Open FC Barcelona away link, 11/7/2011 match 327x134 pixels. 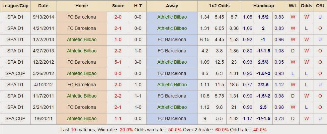172,96
